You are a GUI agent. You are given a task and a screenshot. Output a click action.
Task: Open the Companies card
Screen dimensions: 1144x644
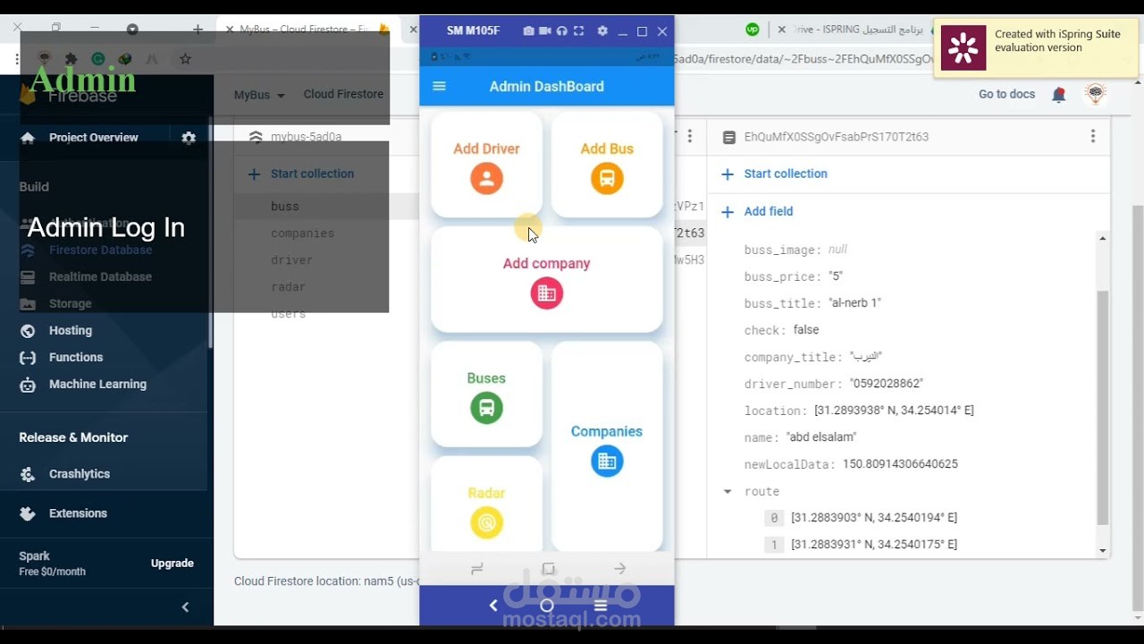607,445
